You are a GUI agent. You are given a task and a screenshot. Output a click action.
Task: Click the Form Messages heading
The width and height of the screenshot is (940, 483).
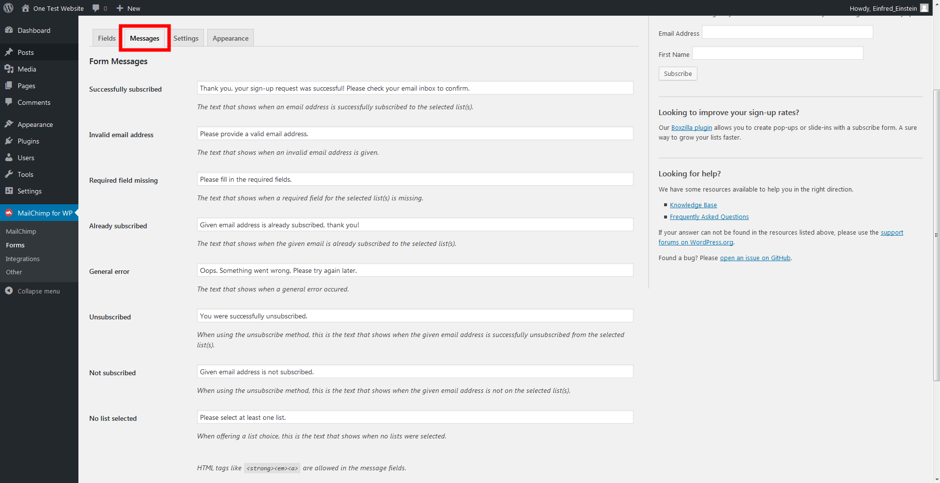[x=118, y=61]
